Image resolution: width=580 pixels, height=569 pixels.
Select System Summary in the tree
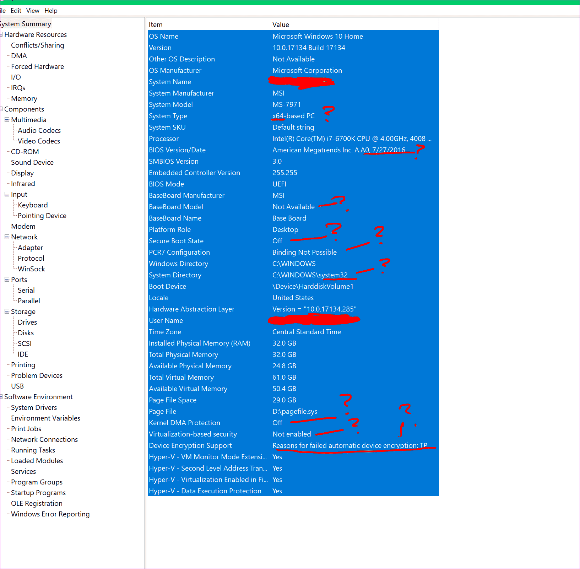[x=26, y=24]
